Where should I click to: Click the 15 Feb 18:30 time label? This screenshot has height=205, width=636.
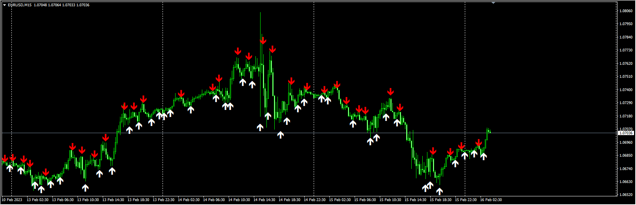(441, 200)
